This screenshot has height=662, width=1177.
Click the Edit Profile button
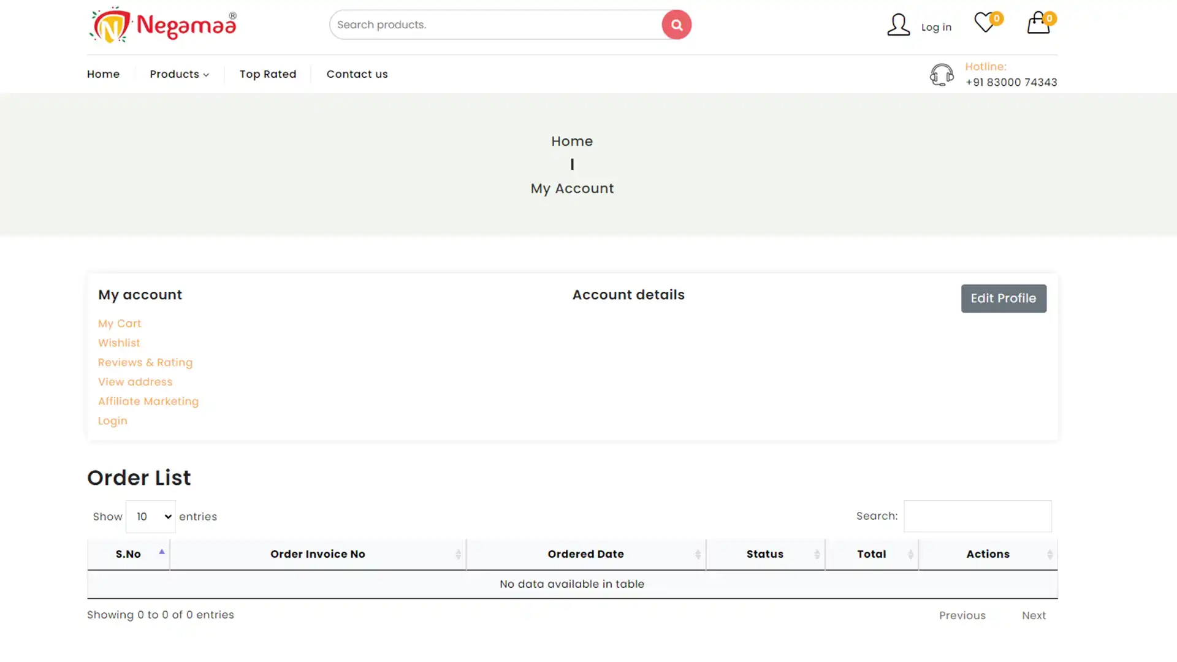1004,299
